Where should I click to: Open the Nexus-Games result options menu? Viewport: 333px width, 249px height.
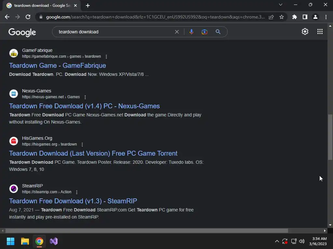click(85, 97)
